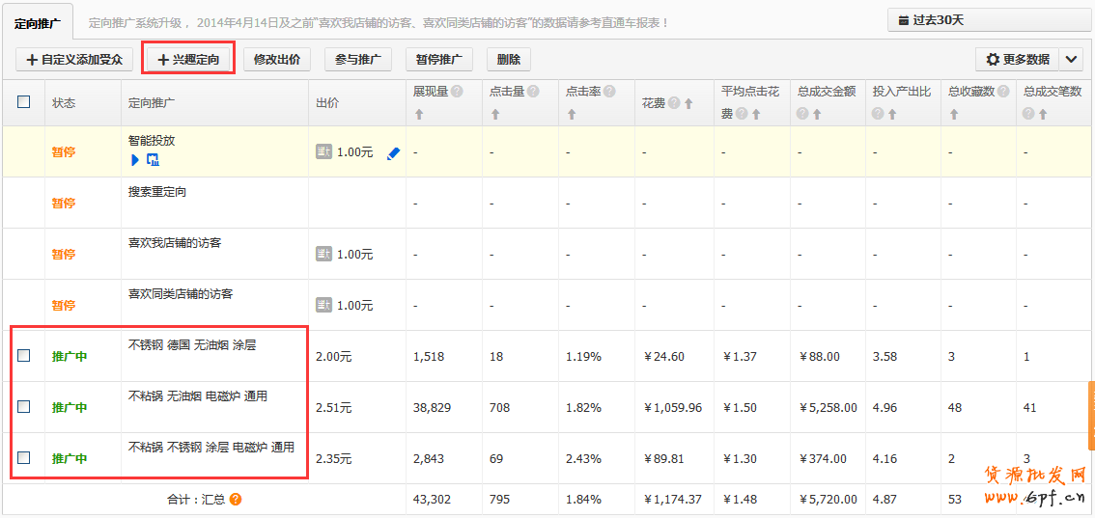Screen dimensions: 1095x518
Task: Click the pencil icon to edit the 1.00元 bid
Action: point(393,152)
